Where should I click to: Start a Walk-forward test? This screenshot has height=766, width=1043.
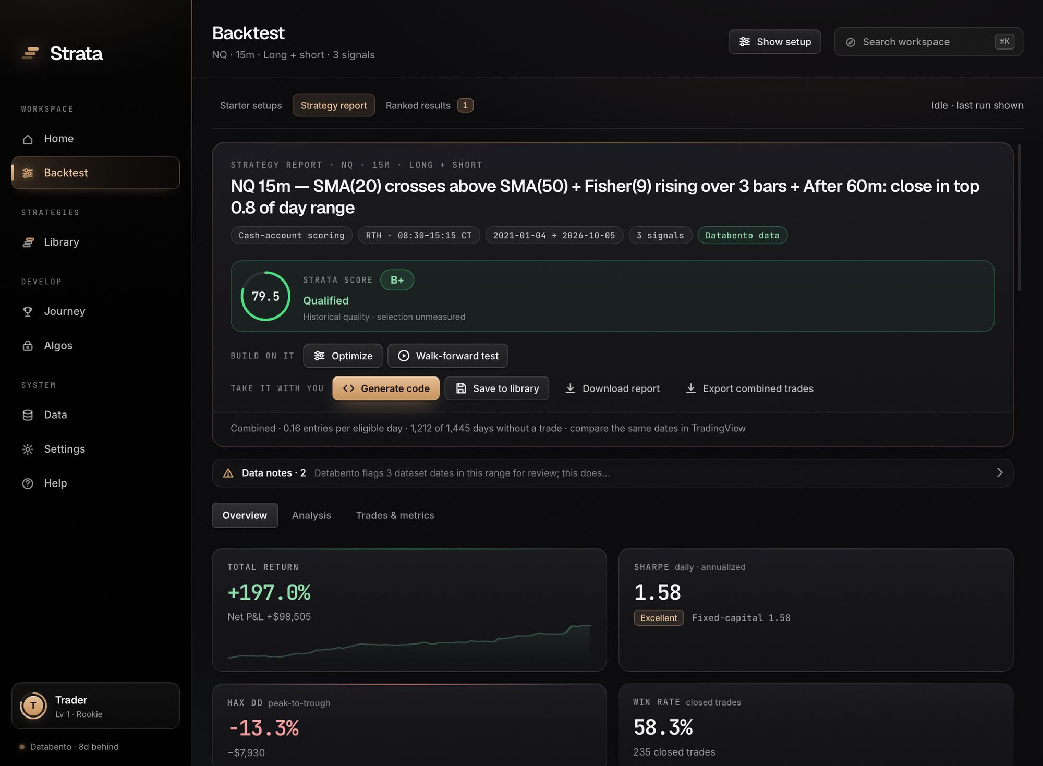[x=447, y=356]
